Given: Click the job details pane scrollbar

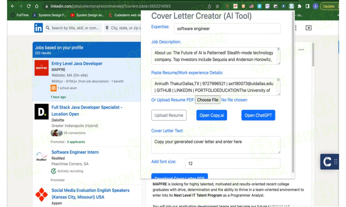Looking at the screenshot, I should coord(313,55).
